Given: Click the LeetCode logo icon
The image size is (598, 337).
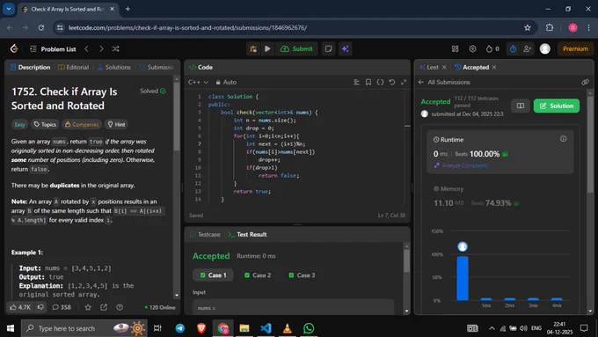Looking at the screenshot, I should [x=14, y=48].
